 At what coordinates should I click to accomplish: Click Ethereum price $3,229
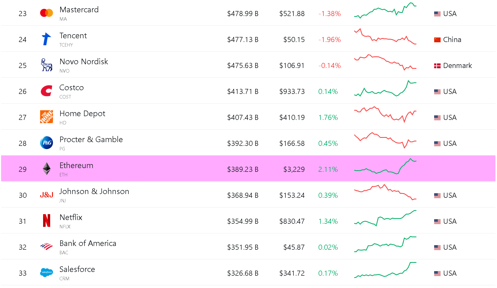[x=294, y=169]
